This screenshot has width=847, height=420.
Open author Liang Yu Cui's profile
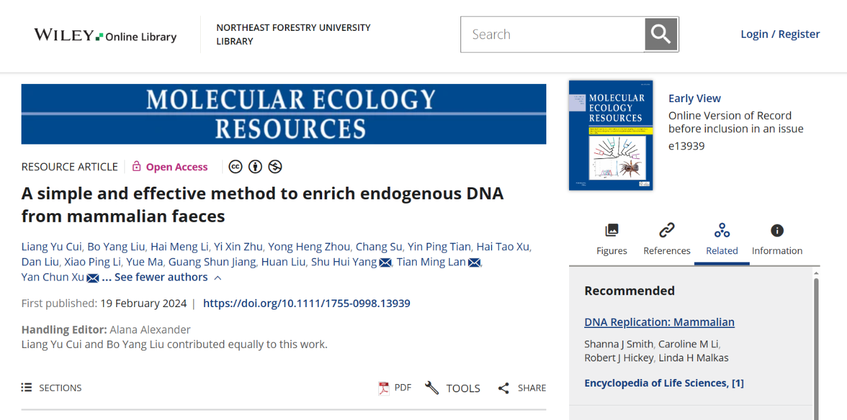(x=51, y=247)
